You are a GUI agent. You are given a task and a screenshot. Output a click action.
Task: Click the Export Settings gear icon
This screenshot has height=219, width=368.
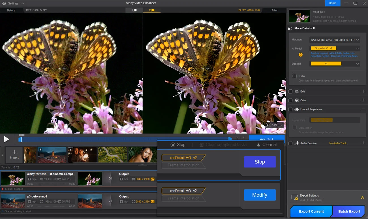294,197
